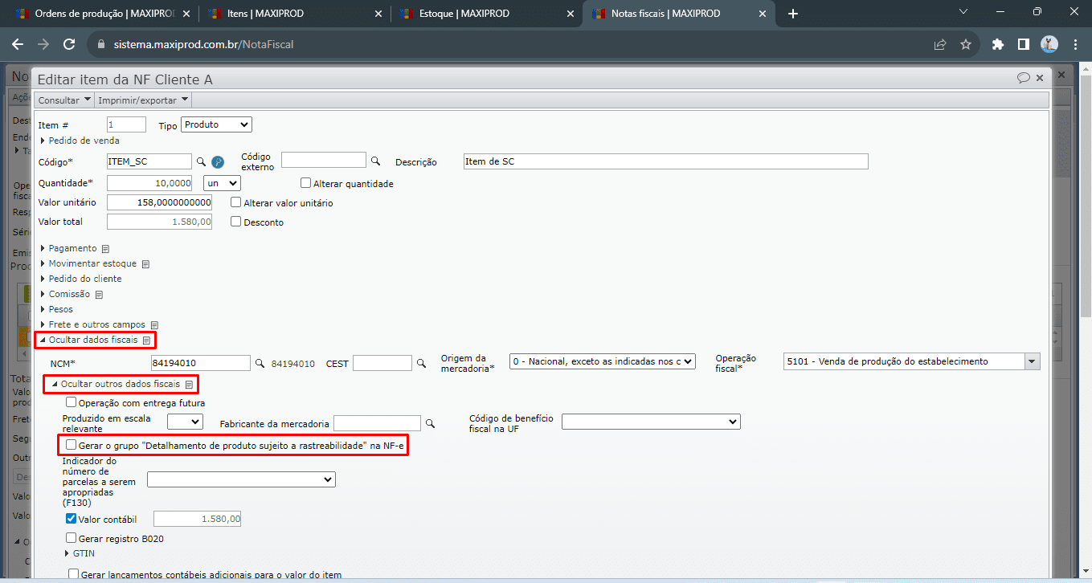Viewport: 1092px width, 583px height.
Task: Click the magnifier icon next to Código field
Action: tap(202, 162)
